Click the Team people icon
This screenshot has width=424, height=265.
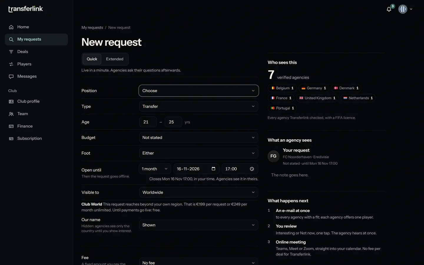(11, 114)
